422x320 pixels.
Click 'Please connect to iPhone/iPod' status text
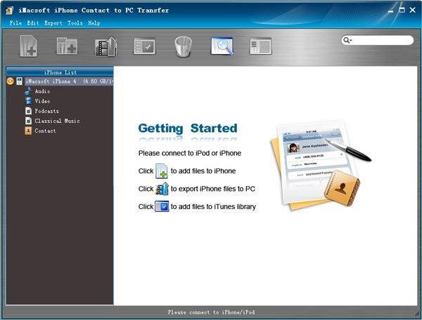211,312
